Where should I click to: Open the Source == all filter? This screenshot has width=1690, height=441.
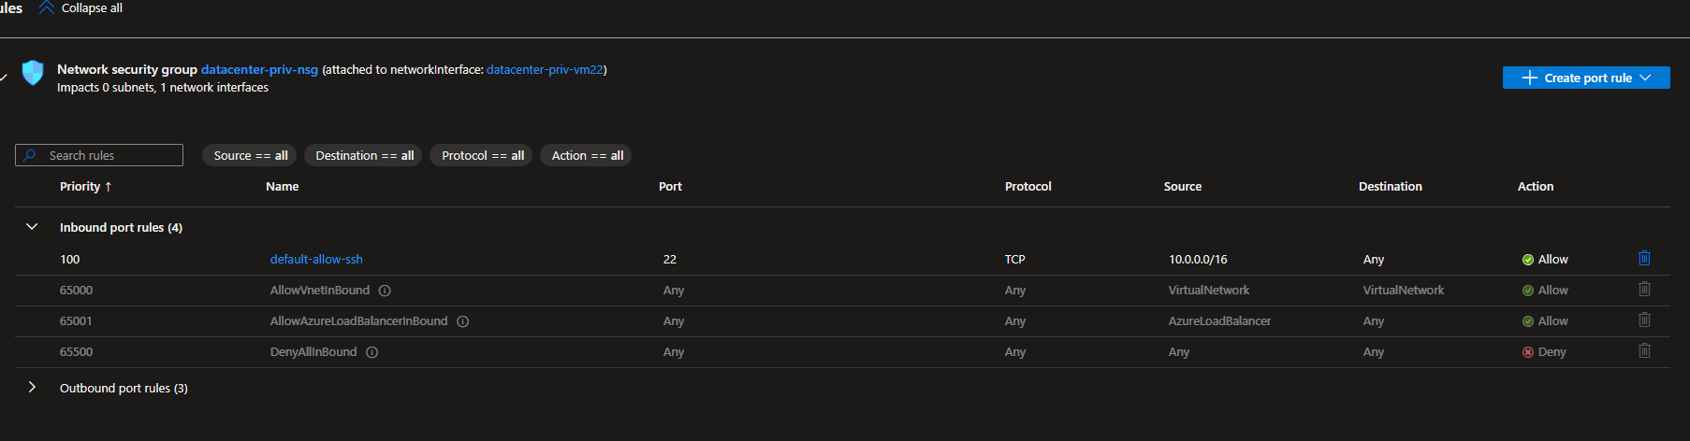(x=250, y=155)
